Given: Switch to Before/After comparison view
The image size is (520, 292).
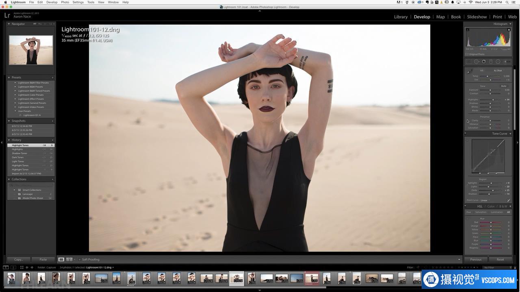Looking at the screenshot, I should [69, 260].
